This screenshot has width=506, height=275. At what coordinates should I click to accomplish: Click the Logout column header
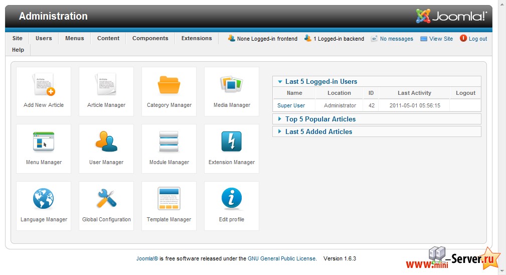pyautogui.click(x=465, y=93)
